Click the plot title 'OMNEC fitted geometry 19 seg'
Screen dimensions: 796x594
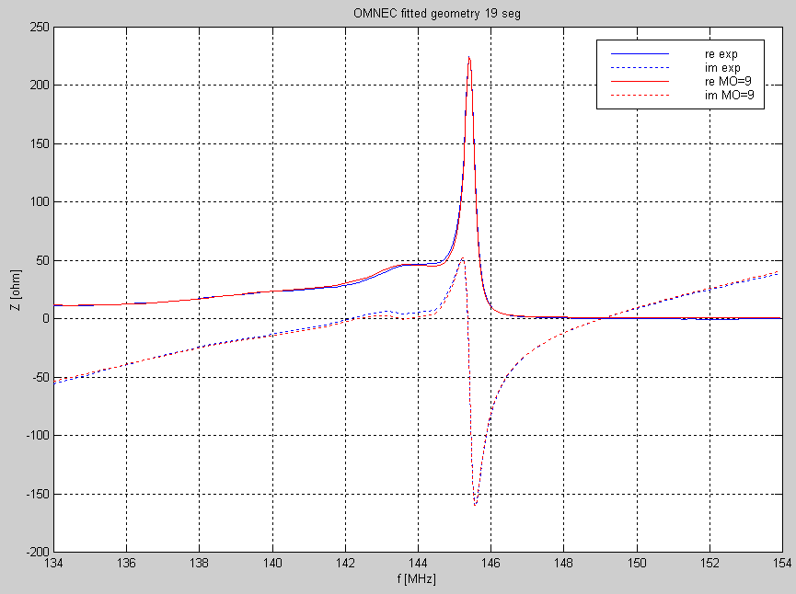[436, 13]
